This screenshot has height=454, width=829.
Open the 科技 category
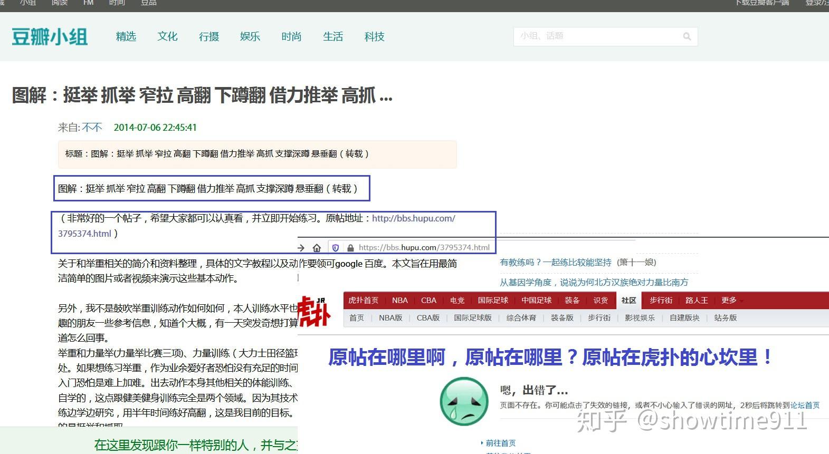[x=374, y=36]
